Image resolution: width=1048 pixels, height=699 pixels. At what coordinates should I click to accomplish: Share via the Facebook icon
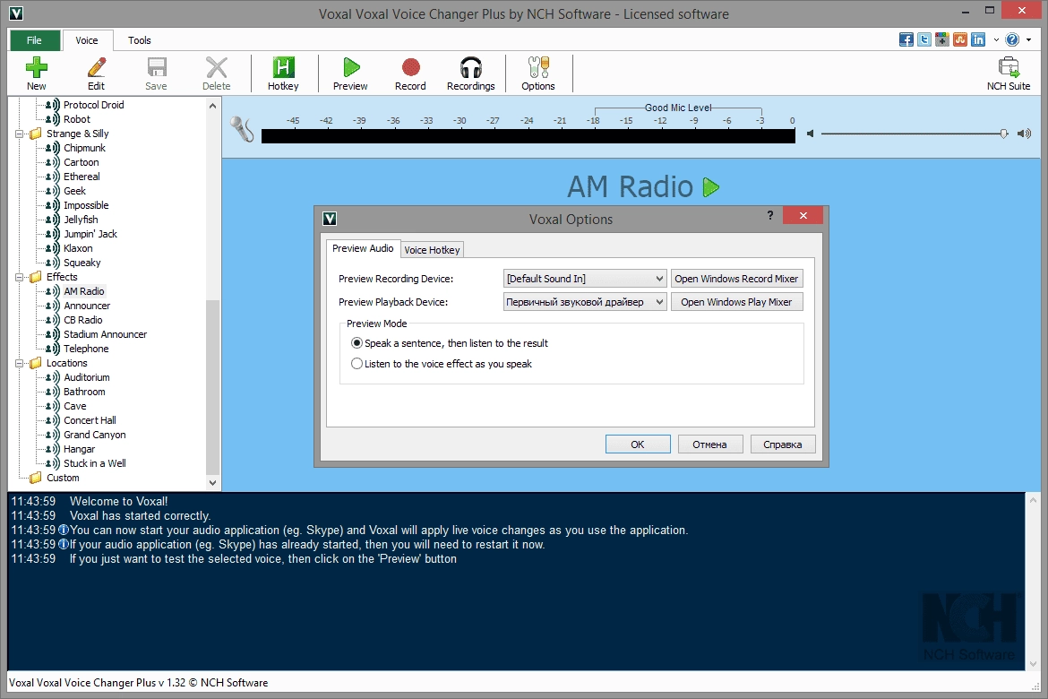click(906, 39)
